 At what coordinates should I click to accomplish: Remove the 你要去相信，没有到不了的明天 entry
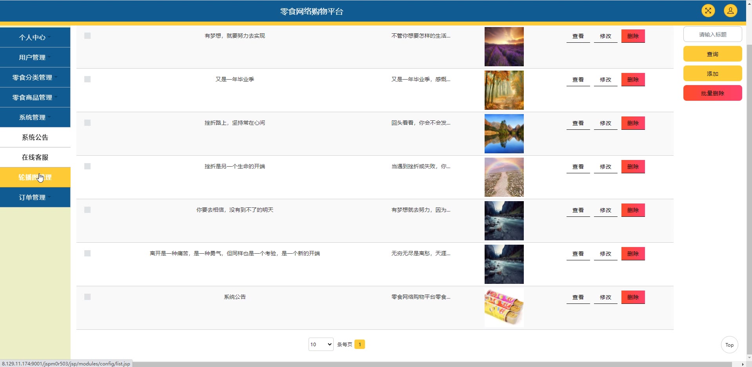[633, 210]
